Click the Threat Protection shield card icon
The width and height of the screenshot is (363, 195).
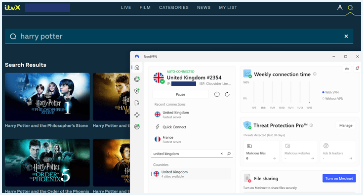click(247, 125)
